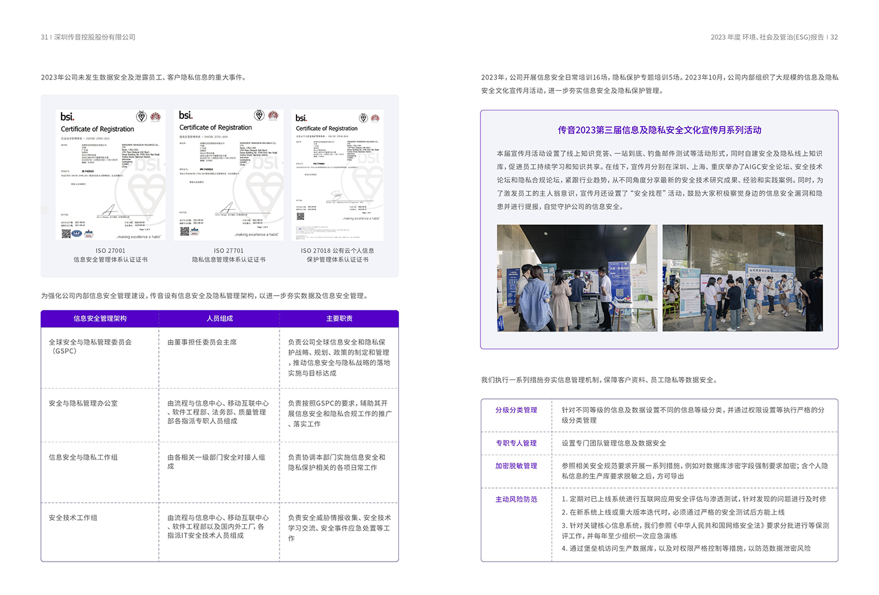Click the 主动风险防范 label
879x595 pixels.
tap(516, 500)
